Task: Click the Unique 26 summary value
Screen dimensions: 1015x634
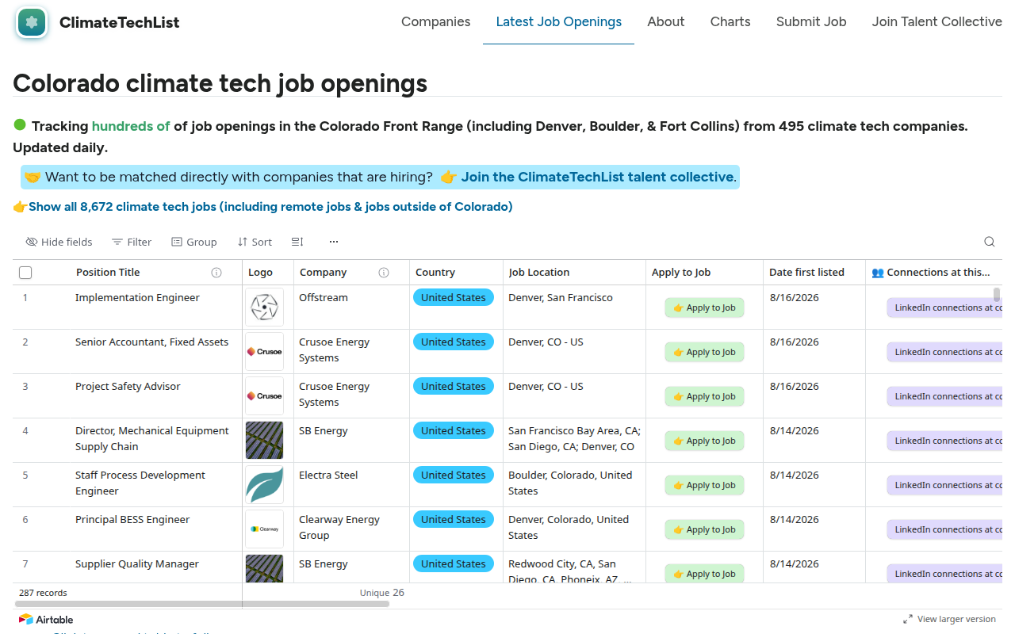Action: tap(382, 593)
